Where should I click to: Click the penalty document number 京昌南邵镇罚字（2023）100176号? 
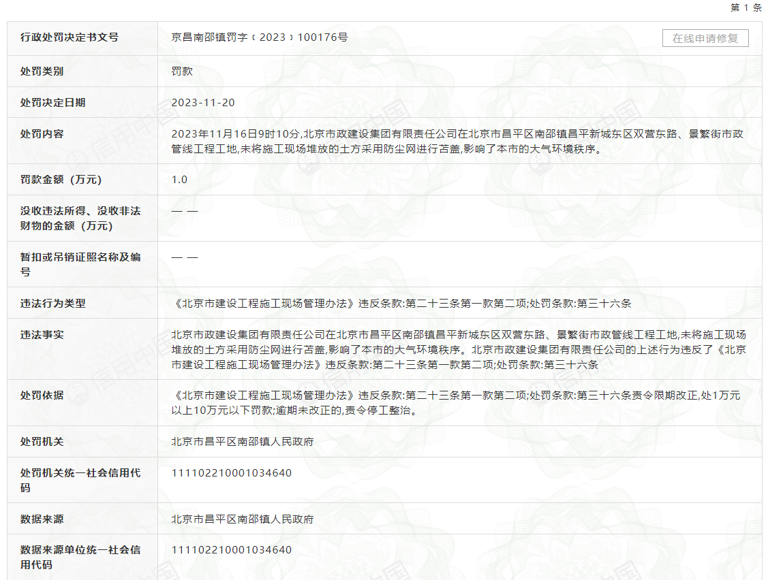[x=260, y=37]
